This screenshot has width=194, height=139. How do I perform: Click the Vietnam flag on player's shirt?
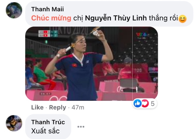pyautogui.click(x=74, y=65)
